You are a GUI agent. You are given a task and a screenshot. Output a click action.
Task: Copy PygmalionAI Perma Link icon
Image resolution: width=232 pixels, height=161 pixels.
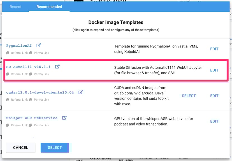click(31, 53)
